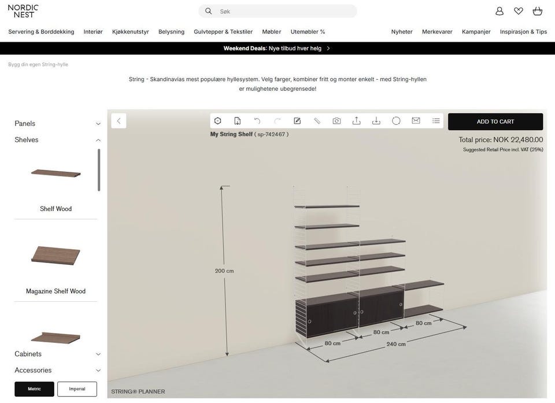Redo the last planner action
Screen dimensions: 555x403
coord(277,121)
